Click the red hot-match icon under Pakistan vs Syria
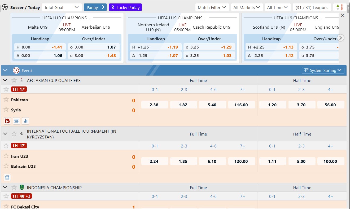The image size is (350, 209). tap(7, 121)
